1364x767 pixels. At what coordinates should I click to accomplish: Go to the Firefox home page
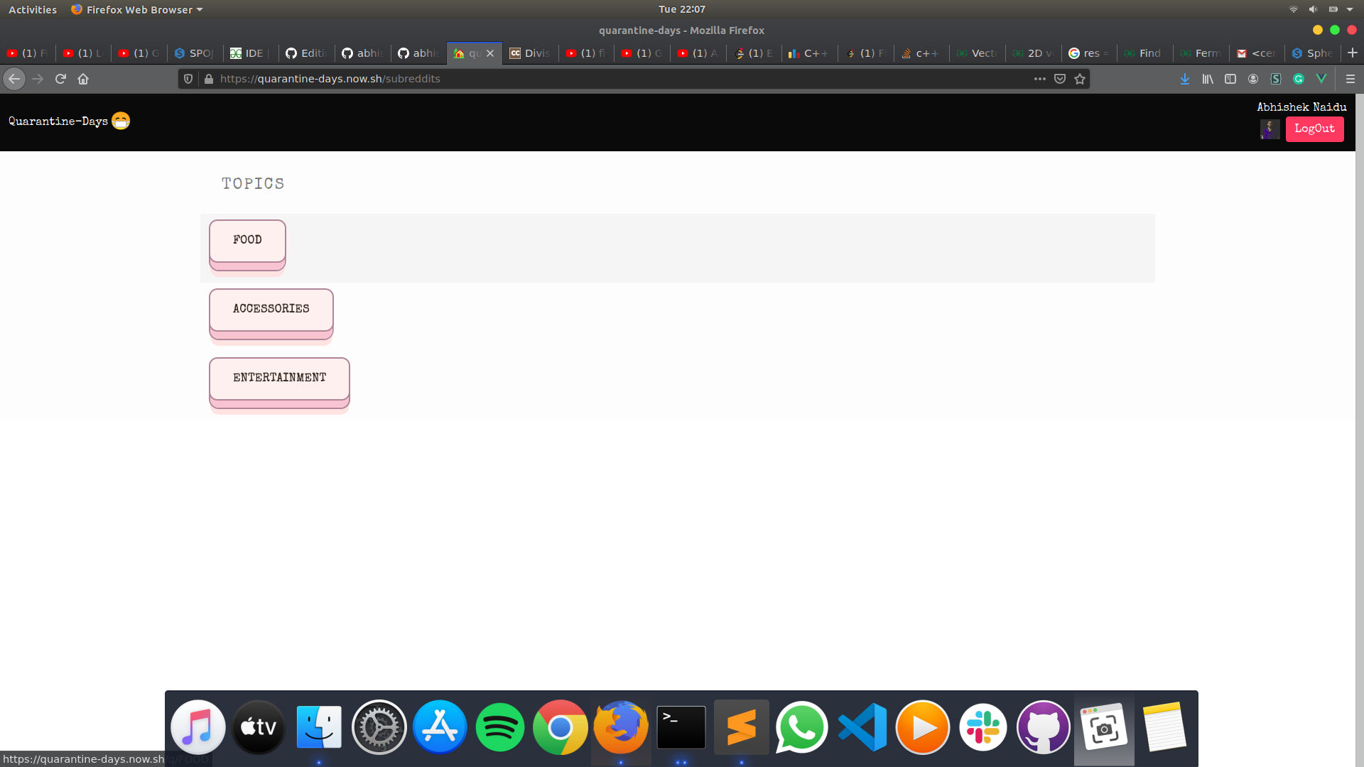[83, 79]
